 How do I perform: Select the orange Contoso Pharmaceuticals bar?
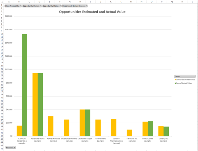pos(113,128)
